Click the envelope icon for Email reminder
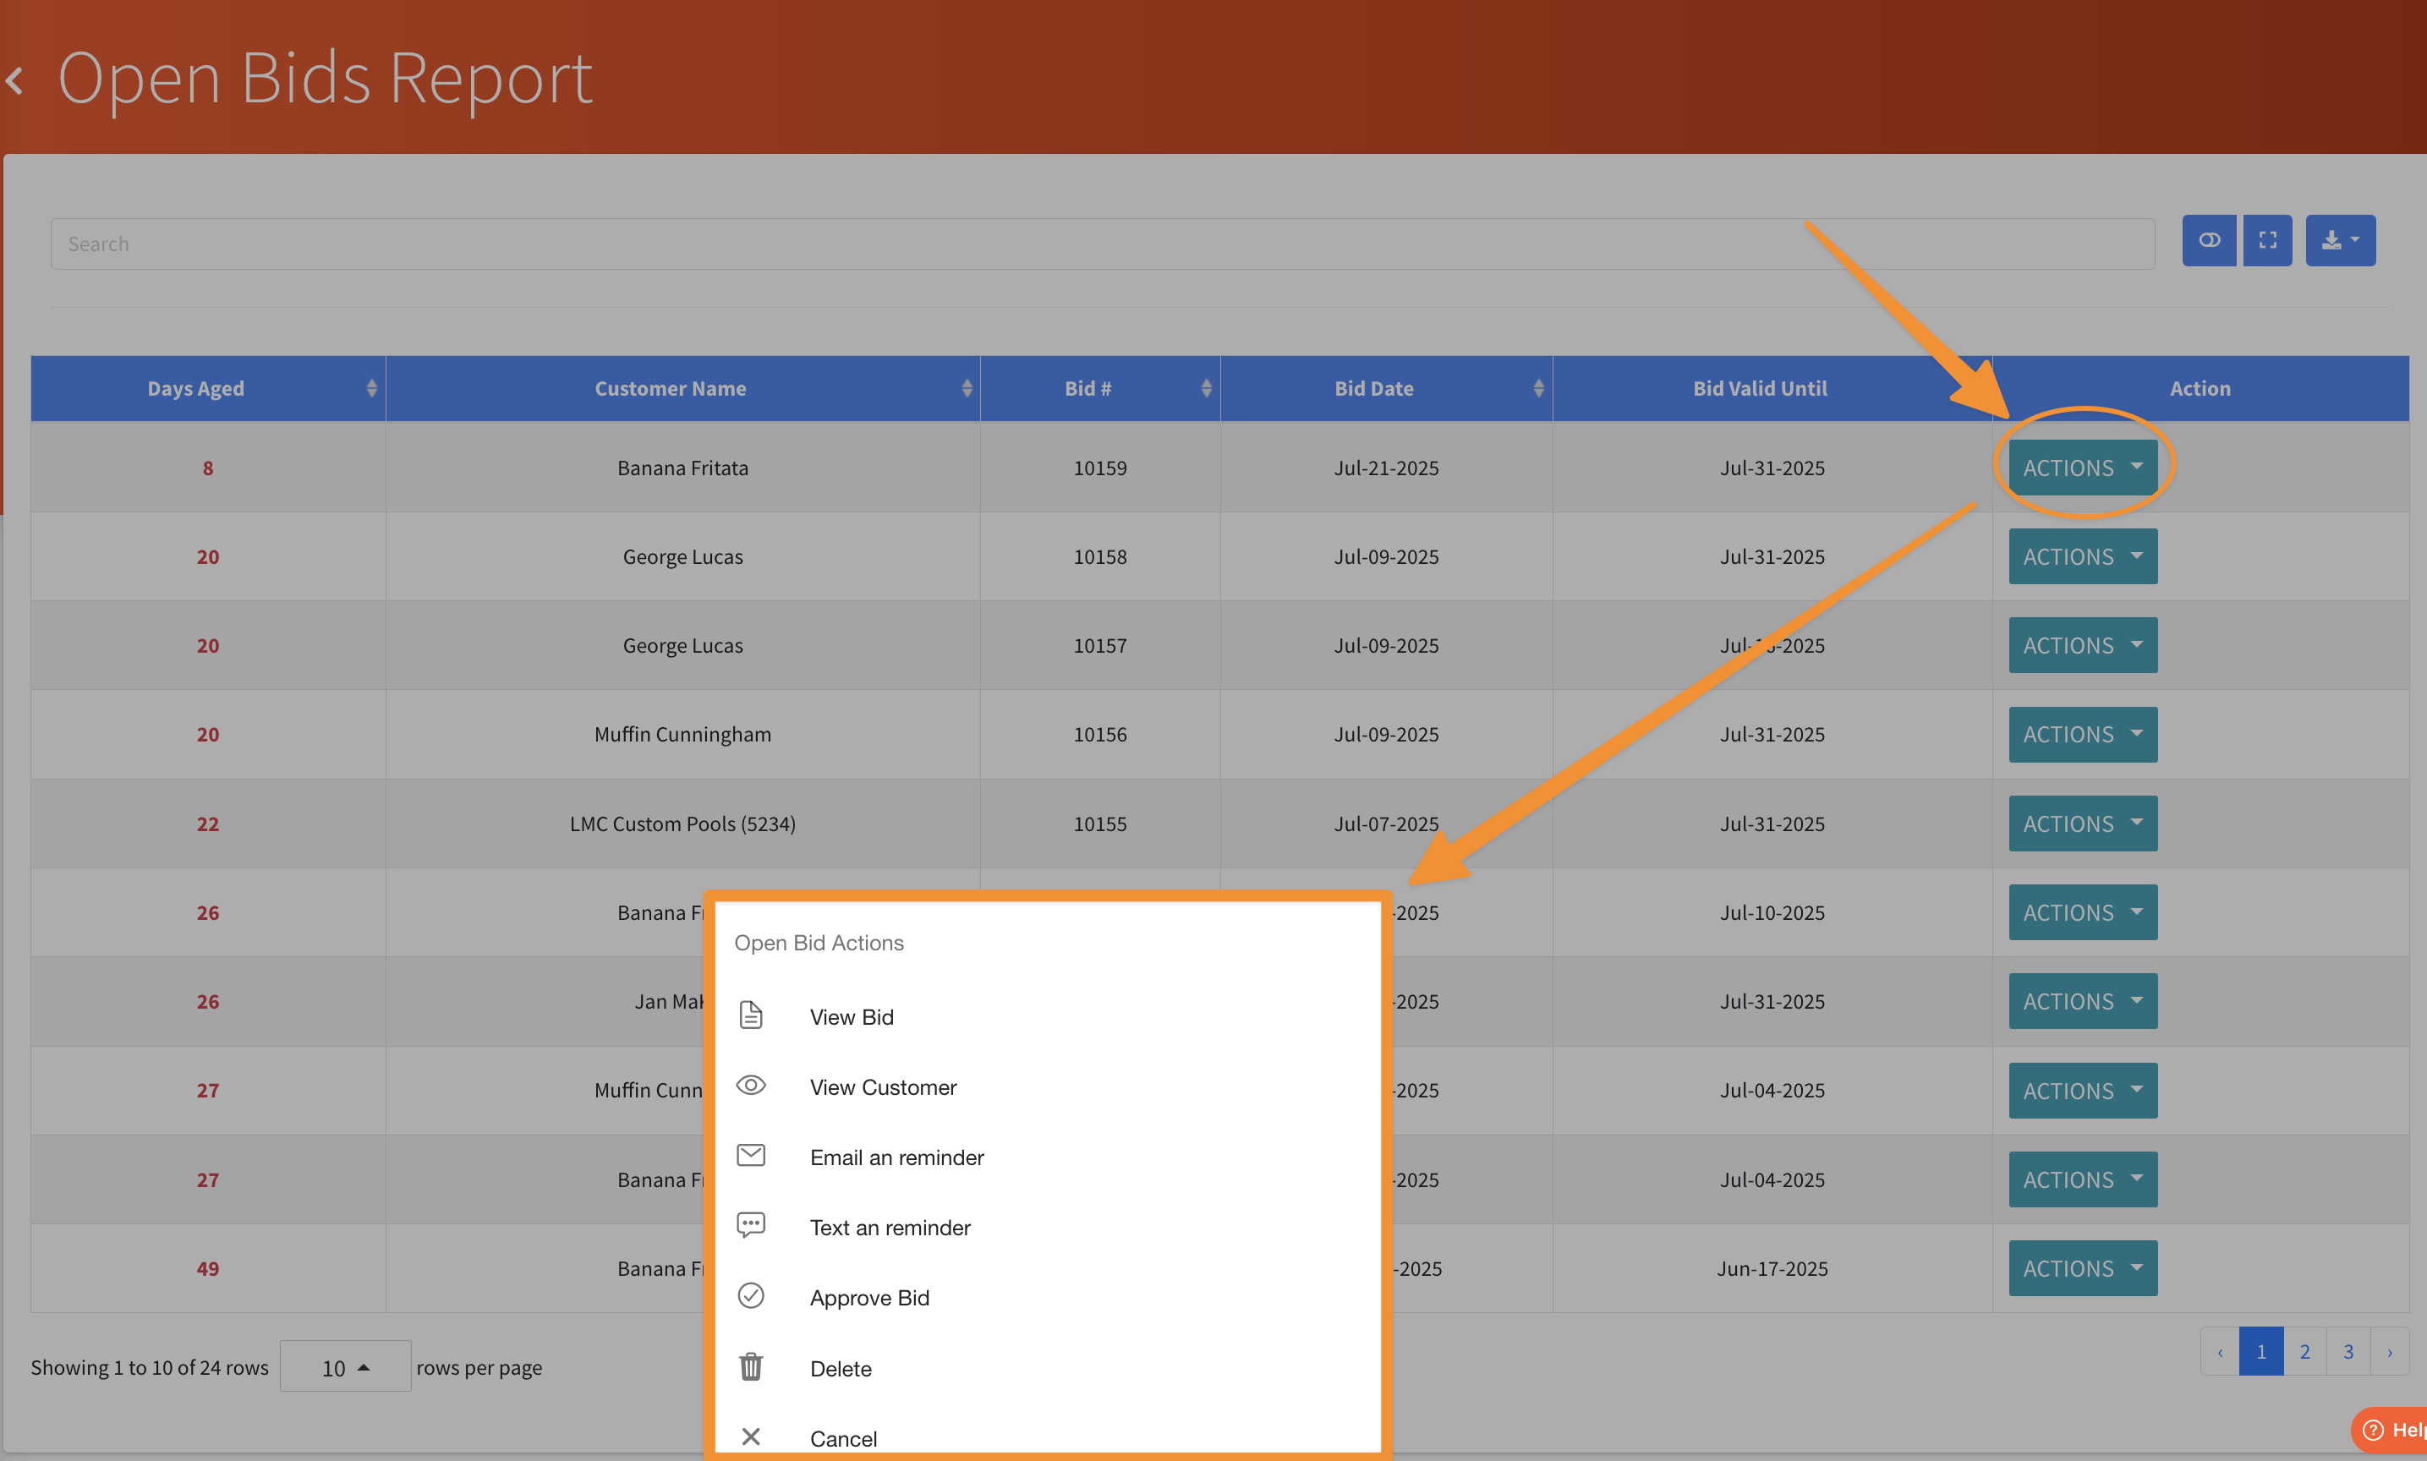The width and height of the screenshot is (2427, 1461). coord(750,1156)
